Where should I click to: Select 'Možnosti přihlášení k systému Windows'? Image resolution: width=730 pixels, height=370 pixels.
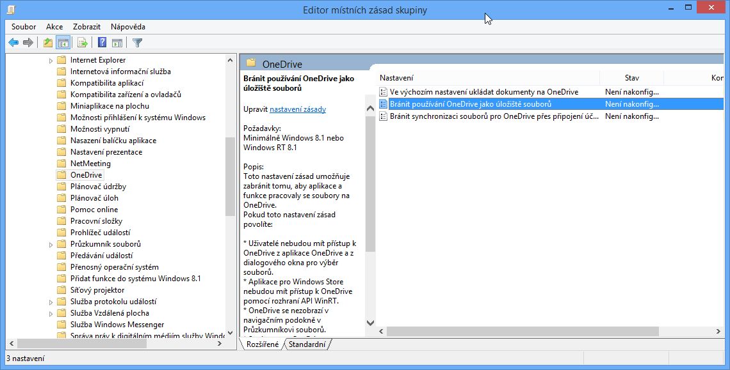click(x=138, y=118)
